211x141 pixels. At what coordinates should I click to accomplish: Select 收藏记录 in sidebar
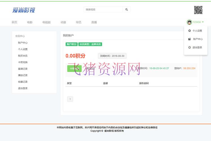(x=23, y=82)
